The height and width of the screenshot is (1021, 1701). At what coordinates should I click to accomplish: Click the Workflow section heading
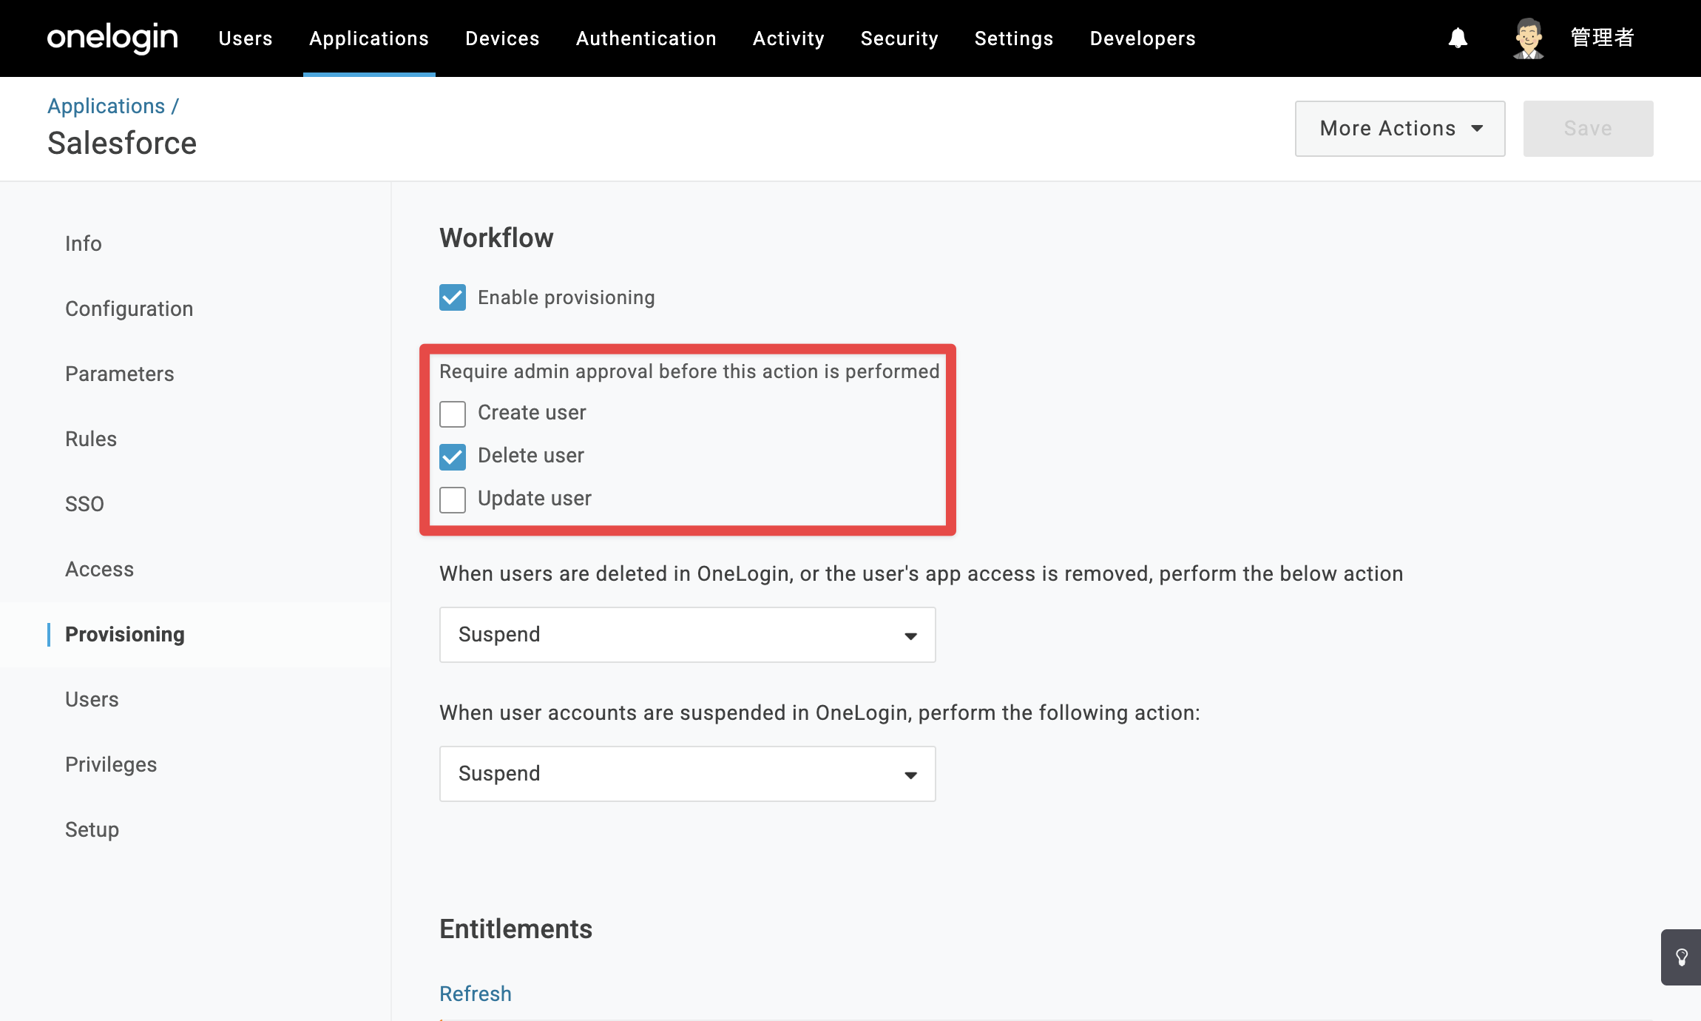coord(496,237)
